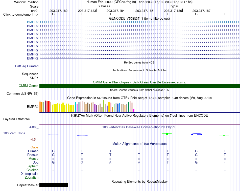Click the 'Zebrafish' species label
240x191 pixels.
click(32, 178)
